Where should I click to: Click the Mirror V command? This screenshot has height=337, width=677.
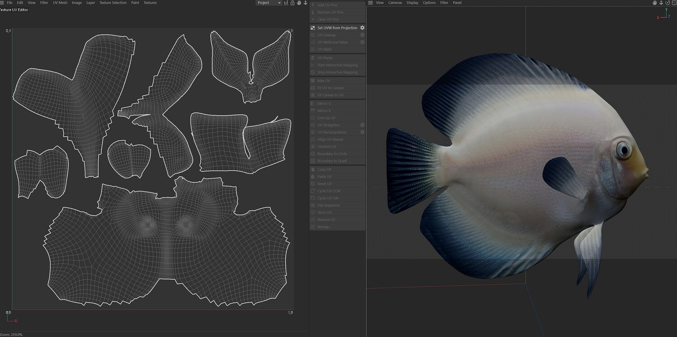pyautogui.click(x=338, y=111)
